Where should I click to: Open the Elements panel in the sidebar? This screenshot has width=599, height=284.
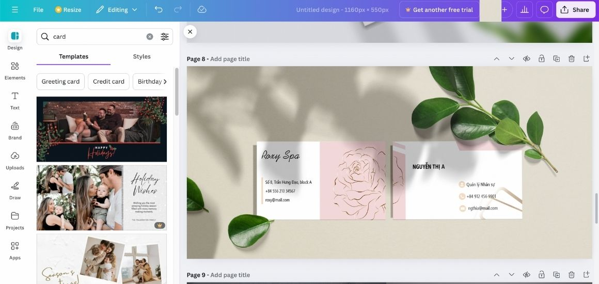15,70
